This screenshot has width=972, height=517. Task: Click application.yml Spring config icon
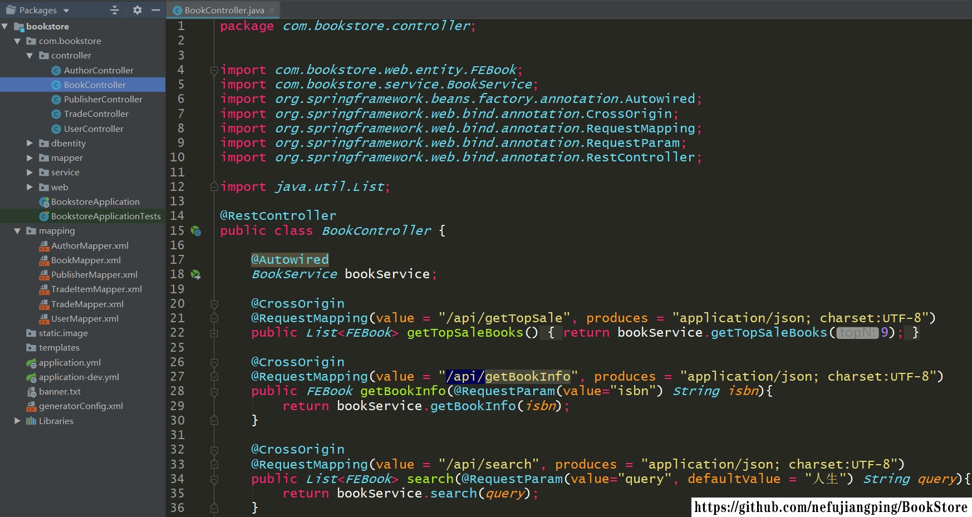click(32, 363)
